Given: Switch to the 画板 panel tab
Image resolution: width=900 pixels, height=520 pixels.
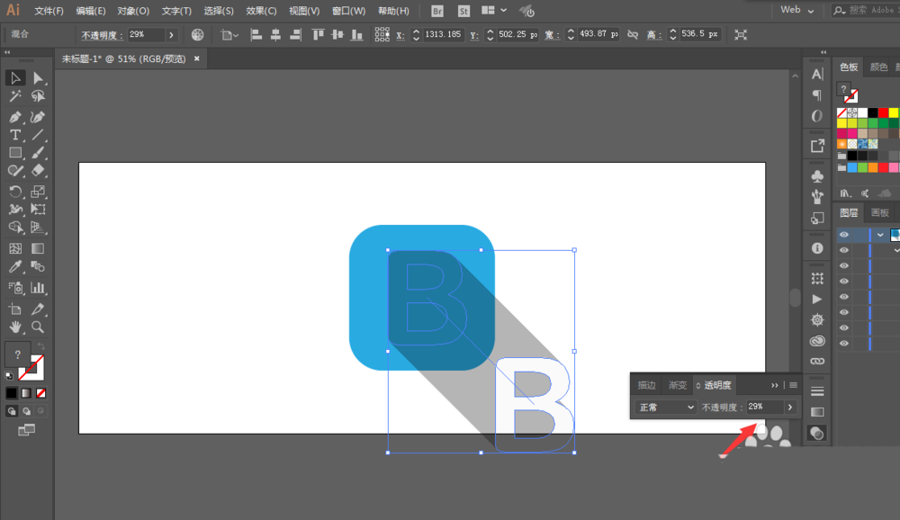Looking at the screenshot, I should [879, 212].
